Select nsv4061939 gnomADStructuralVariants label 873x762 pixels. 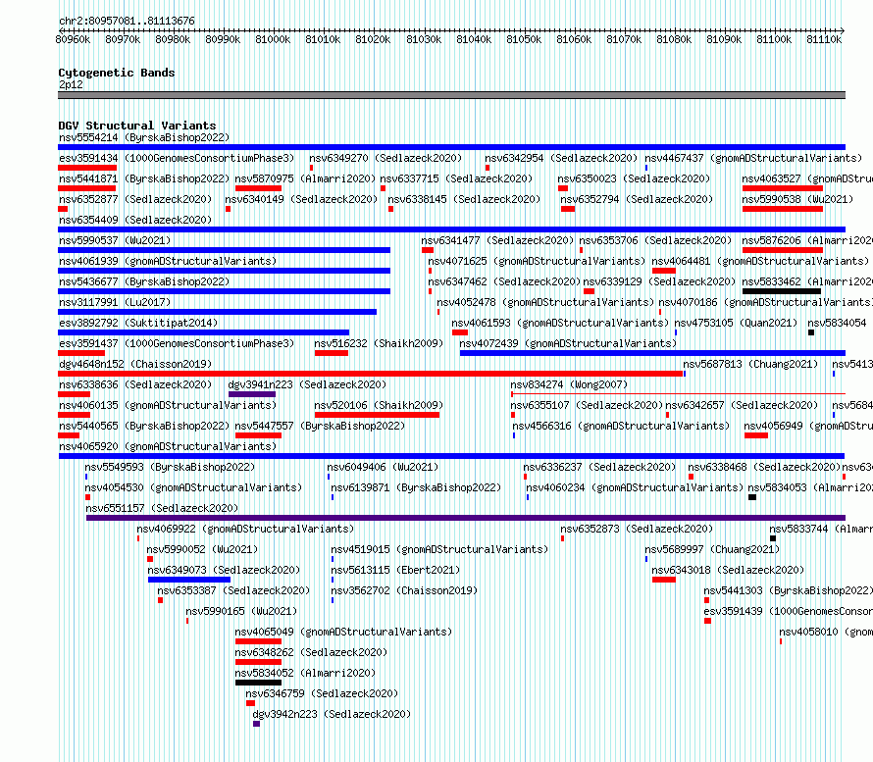168,261
